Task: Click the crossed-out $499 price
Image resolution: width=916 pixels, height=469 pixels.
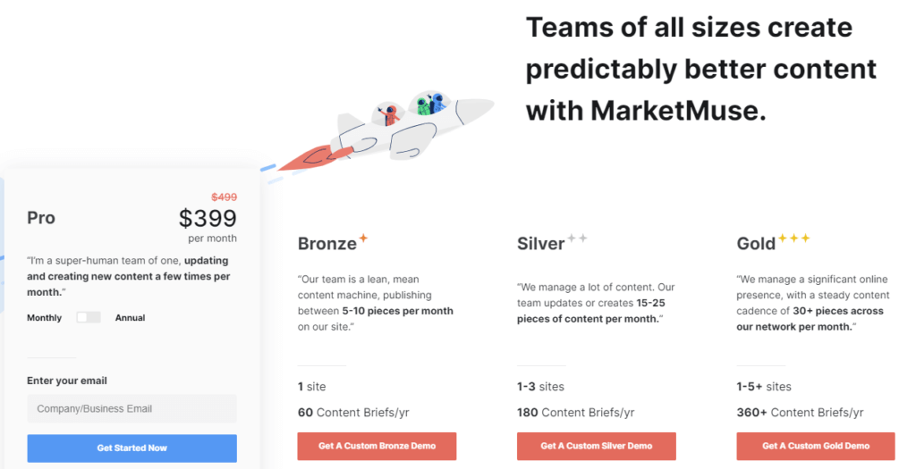Action: coord(224,197)
